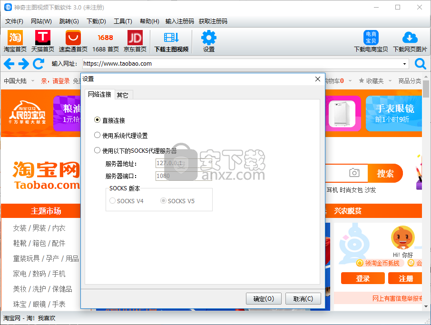Open Taobao homepage toolbar icon
This screenshot has width=431, height=325.
click(x=15, y=41)
